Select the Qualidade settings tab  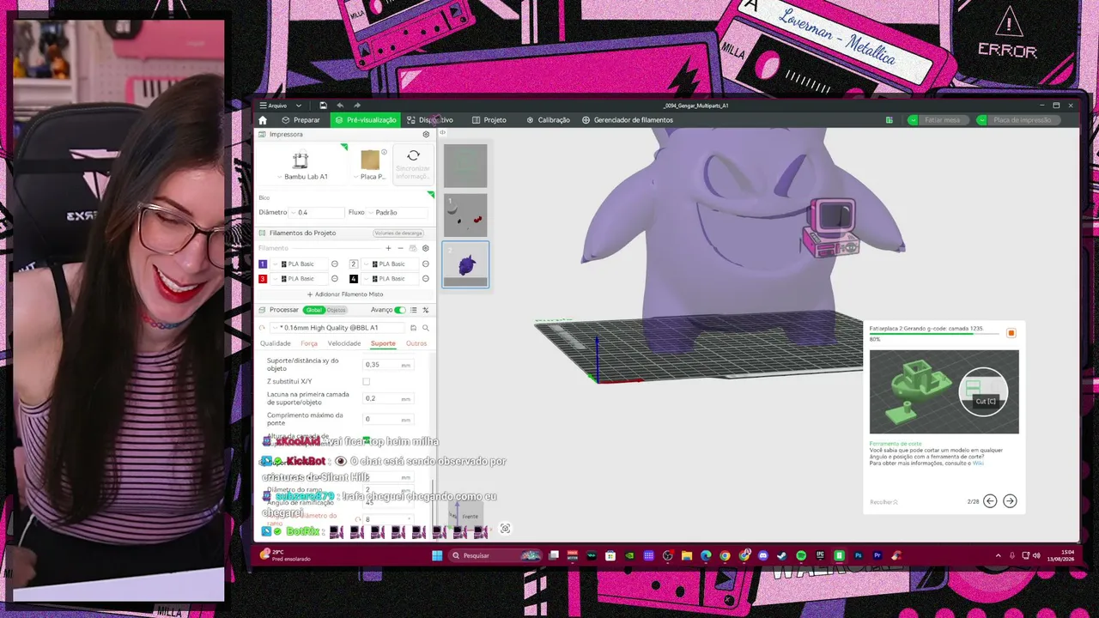tap(276, 343)
